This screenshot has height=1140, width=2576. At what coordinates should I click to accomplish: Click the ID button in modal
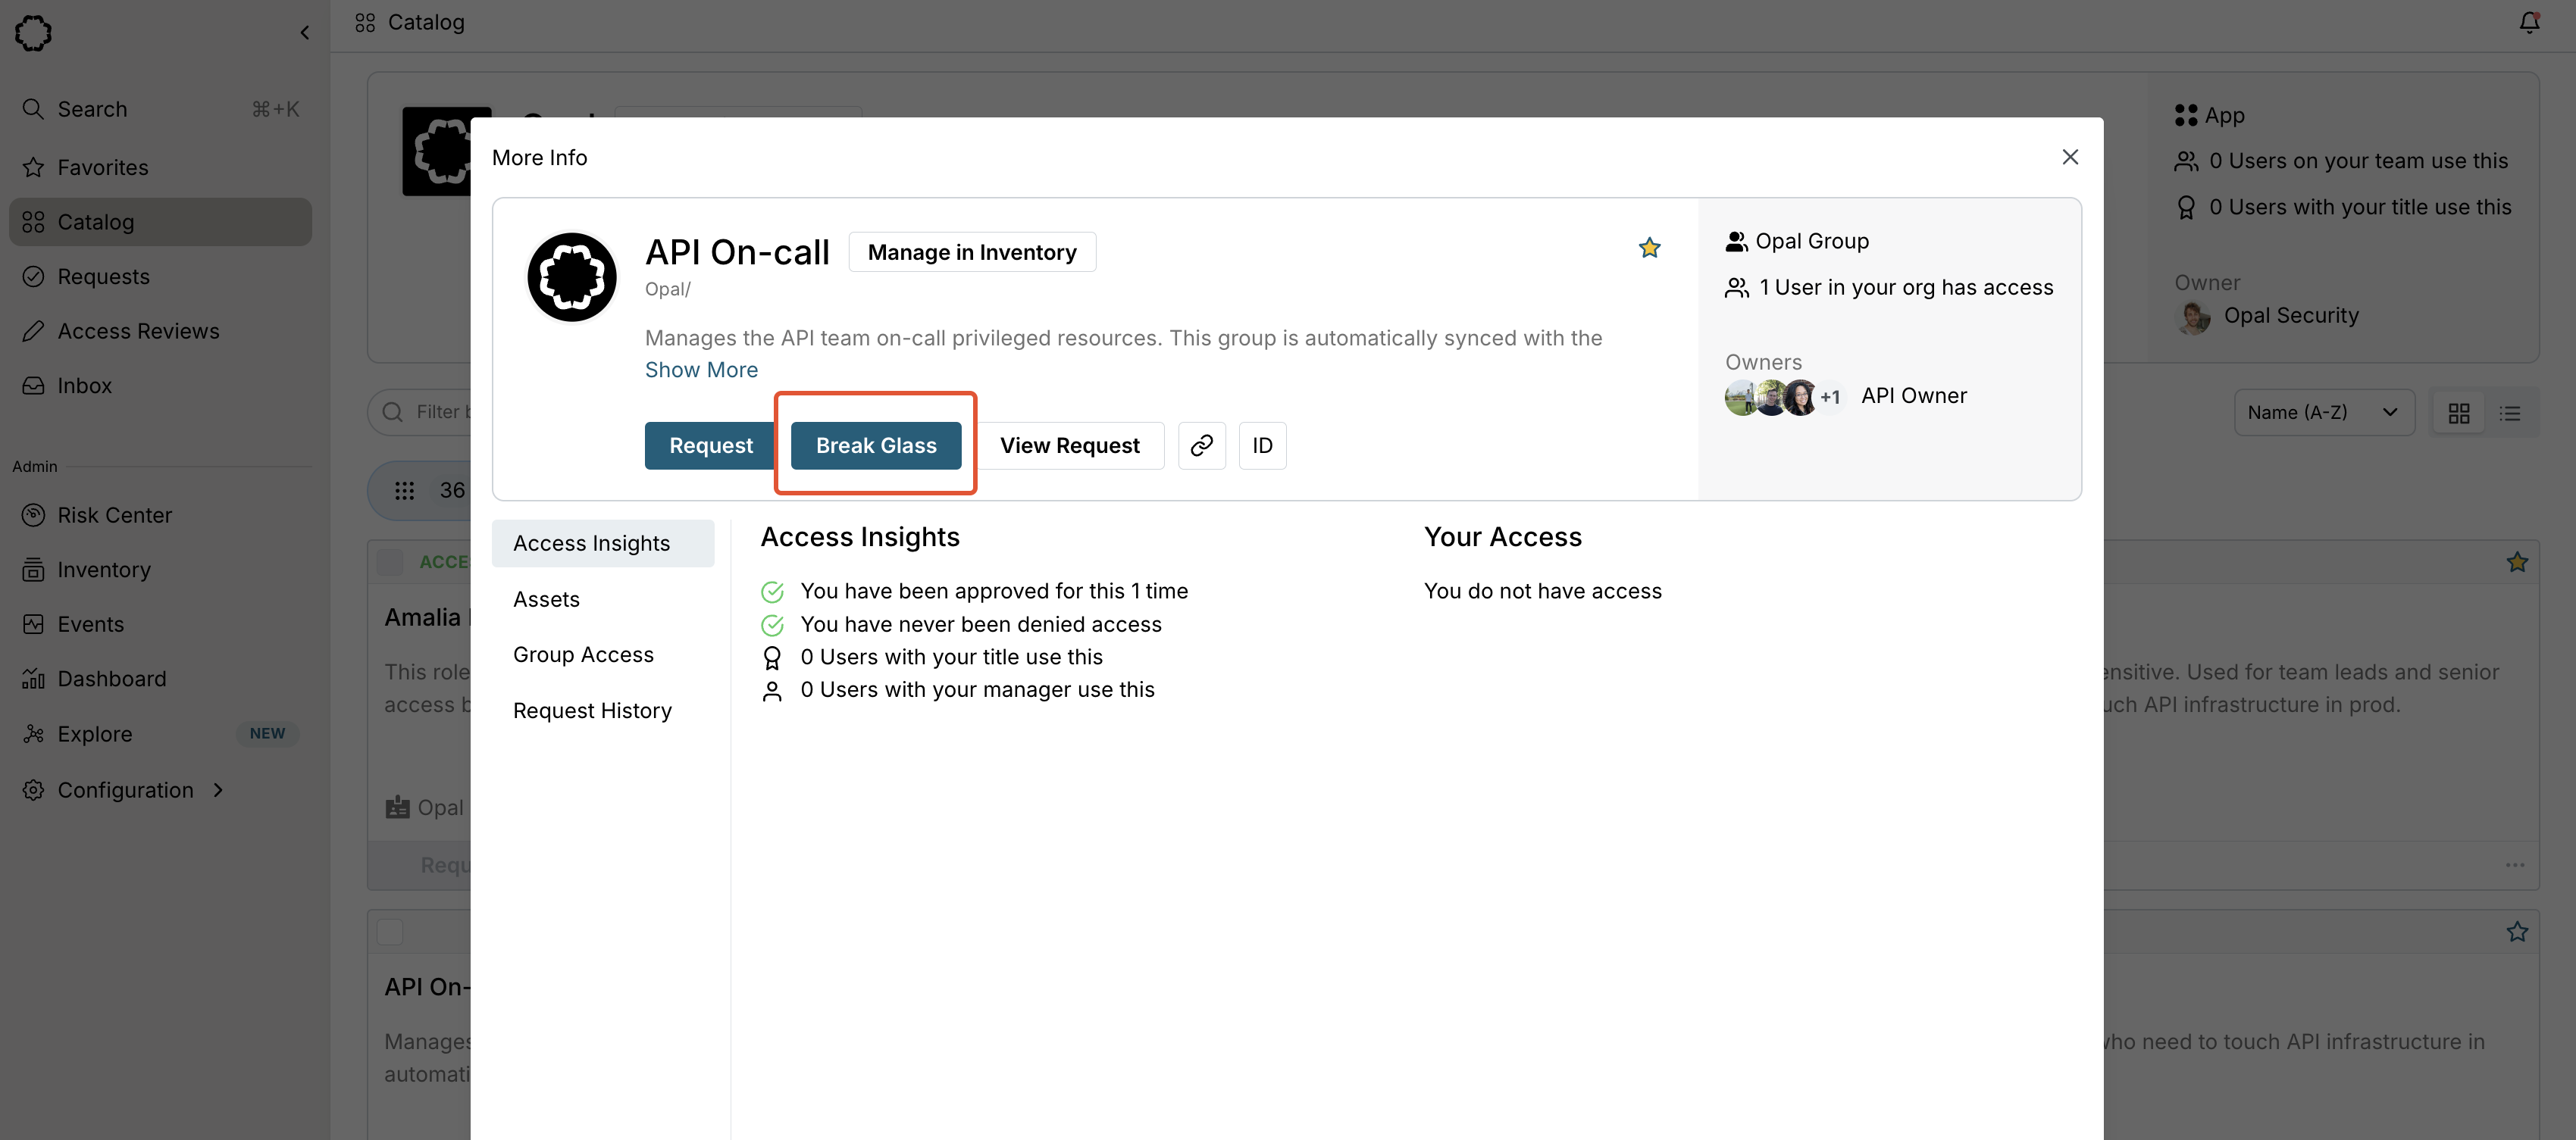1262,445
